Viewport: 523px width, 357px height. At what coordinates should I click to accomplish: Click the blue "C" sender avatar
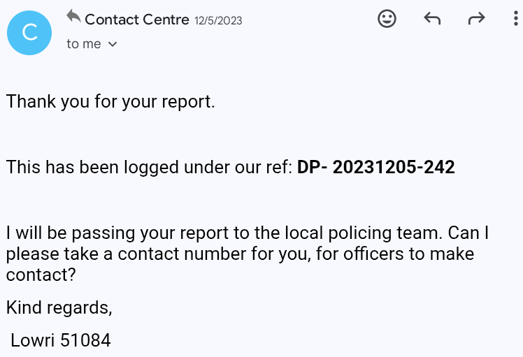point(29,32)
